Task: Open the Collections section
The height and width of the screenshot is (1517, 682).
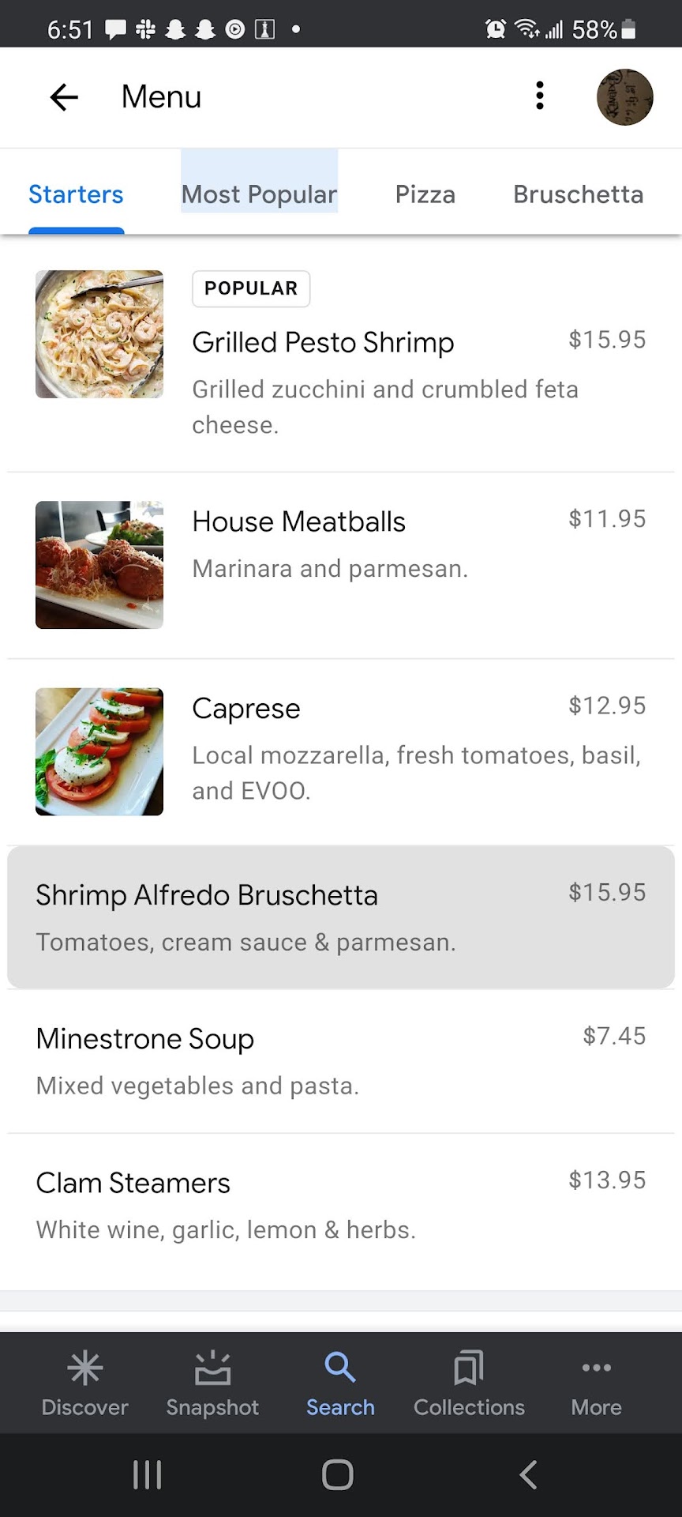Action: point(469,1383)
